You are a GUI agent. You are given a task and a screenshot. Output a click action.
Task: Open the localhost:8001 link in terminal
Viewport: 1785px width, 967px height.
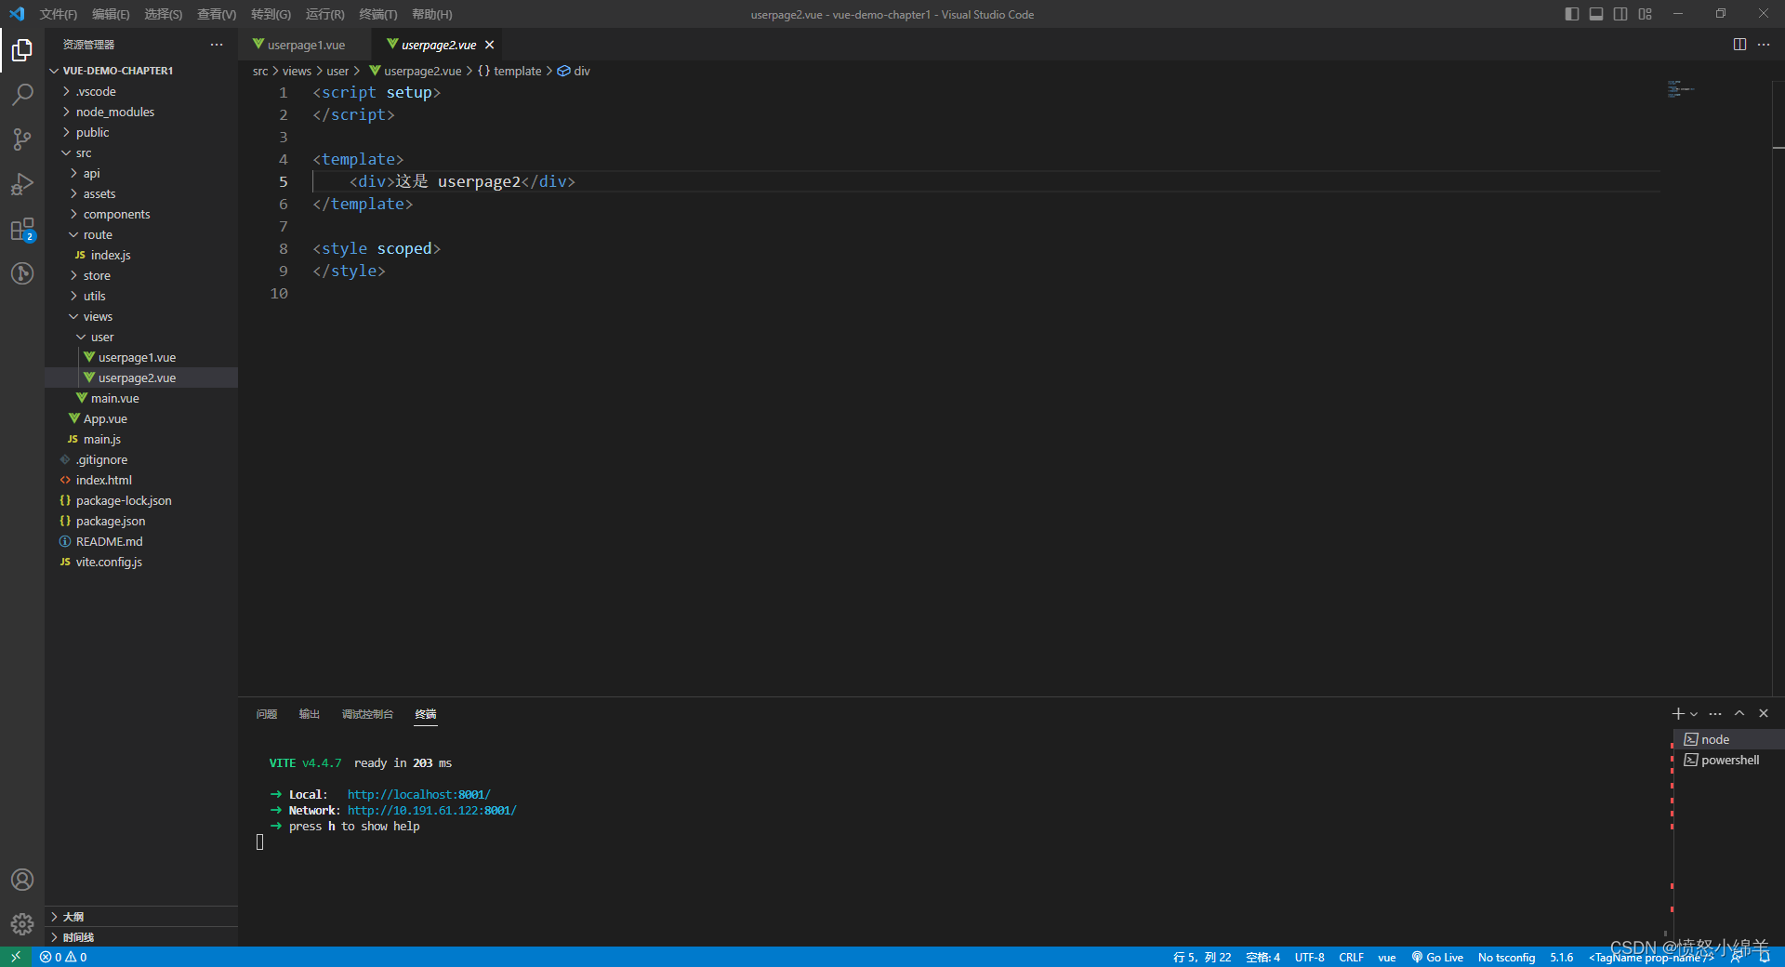pyautogui.click(x=418, y=794)
